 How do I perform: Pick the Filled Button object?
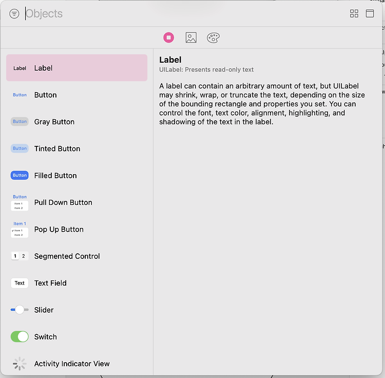[76, 175]
